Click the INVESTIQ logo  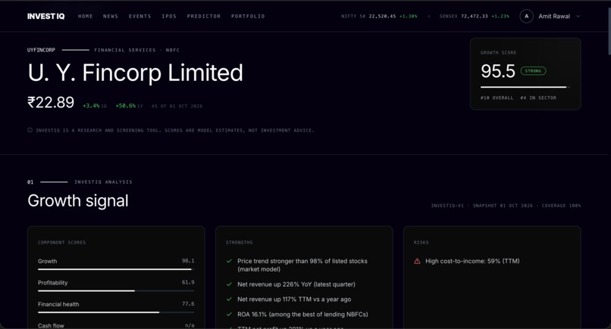click(x=46, y=17)
